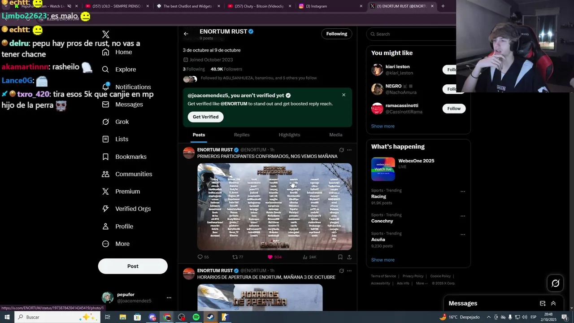The image size is (574, 323).
Task: Open Steam from the taskbar
Action: click(210, 317)
